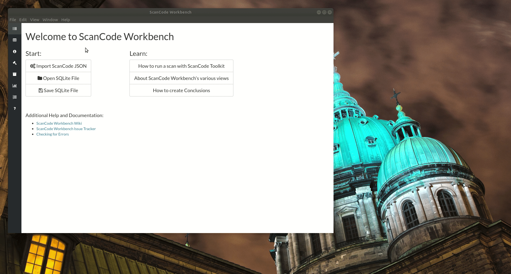Open 'How to create Conclusions' guide

(181, 90)
